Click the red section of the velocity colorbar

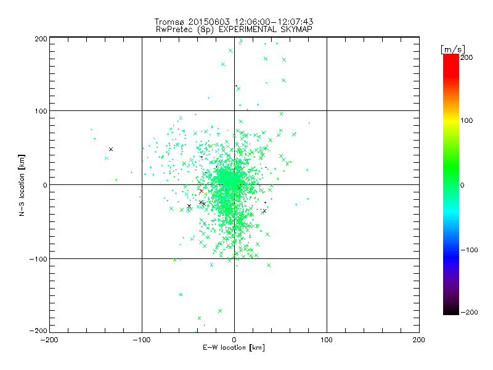coord(451,65)
